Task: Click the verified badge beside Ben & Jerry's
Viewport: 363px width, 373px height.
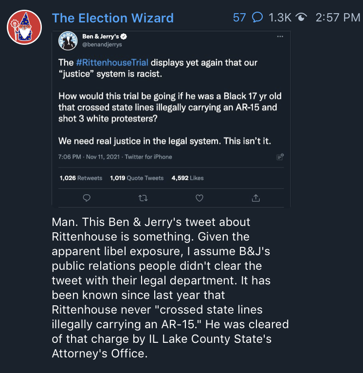Action: 124,37
